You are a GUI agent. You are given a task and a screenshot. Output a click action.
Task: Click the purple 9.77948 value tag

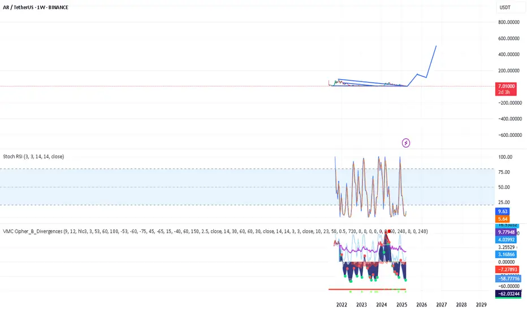pos(506,232)
